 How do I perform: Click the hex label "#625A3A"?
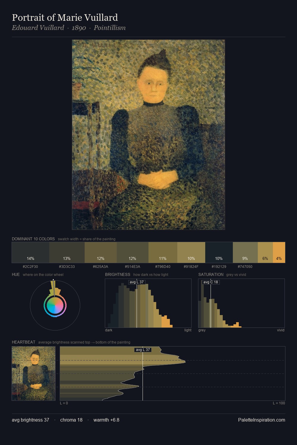tap(100, 266)
